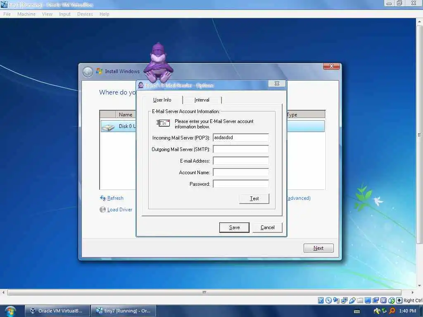Open the Windows Start orb
Viewport: 423px width, 317px height.
point(10,311)
